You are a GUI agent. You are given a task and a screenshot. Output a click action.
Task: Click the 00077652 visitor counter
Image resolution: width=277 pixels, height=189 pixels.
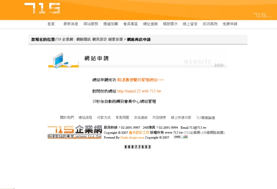(137, 147)
